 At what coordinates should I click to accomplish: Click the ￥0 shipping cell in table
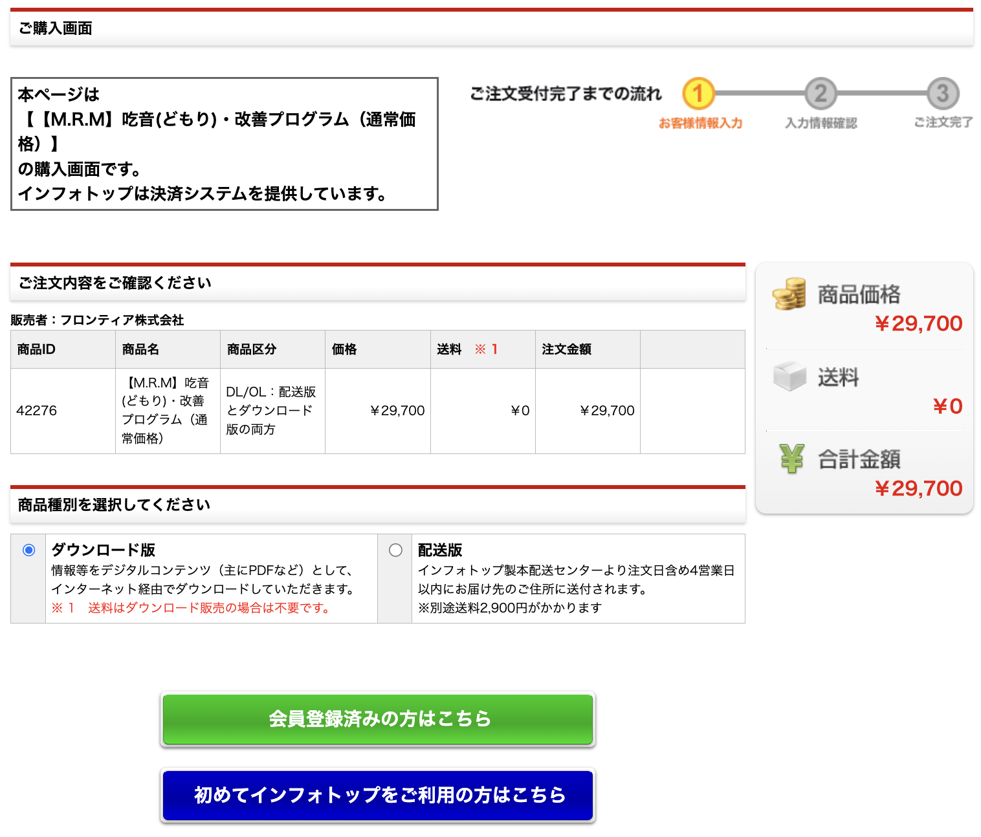coord(483,411)
